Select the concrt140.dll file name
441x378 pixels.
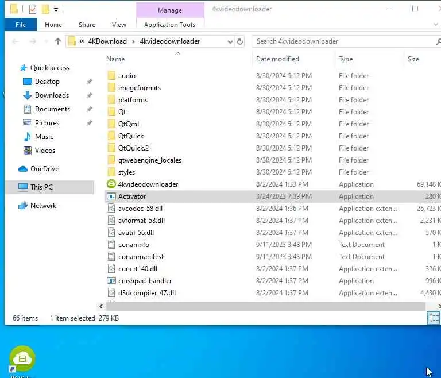click(138, 269)
